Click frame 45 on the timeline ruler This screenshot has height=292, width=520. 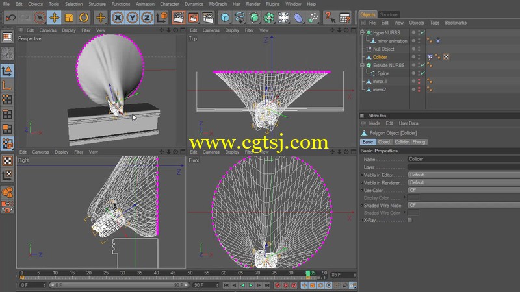173,273
